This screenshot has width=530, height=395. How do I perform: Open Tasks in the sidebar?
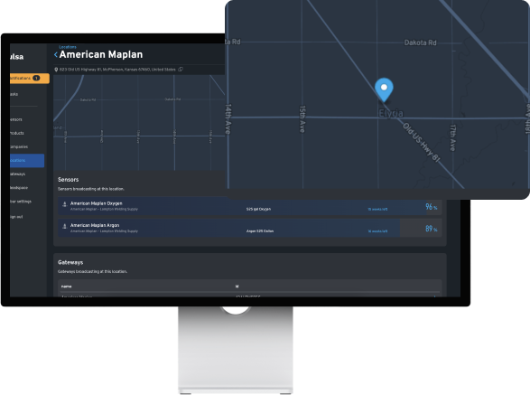(14, 94)
